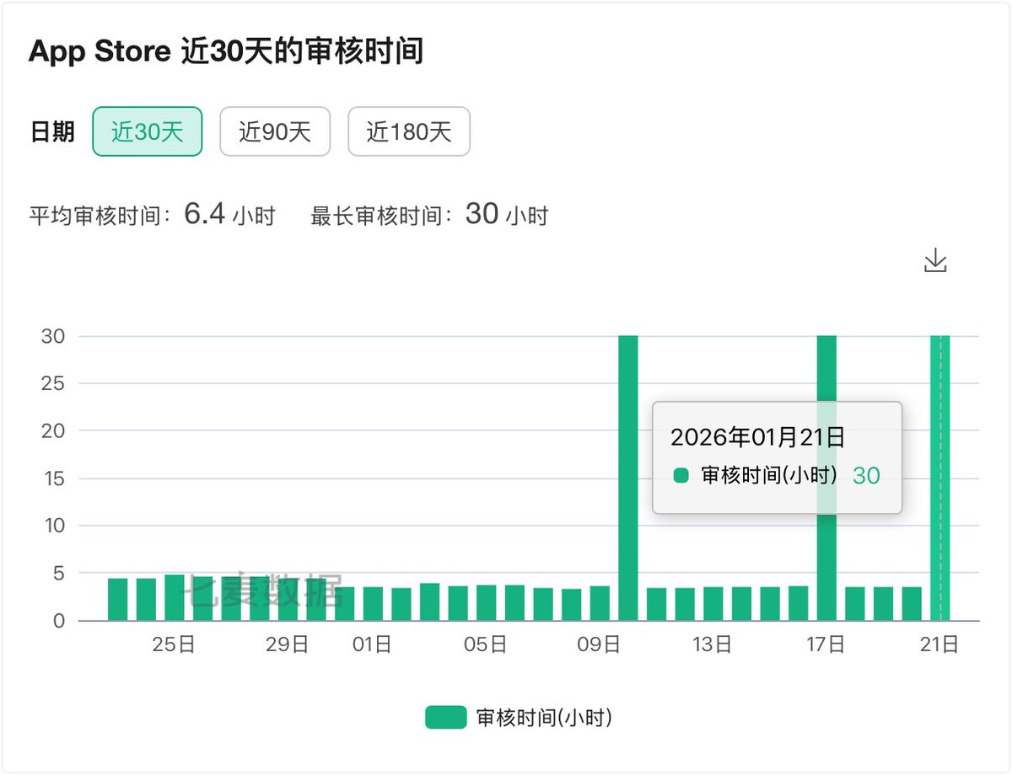
Task: Switch to the 近180天 date range
Action: [409, 131]
